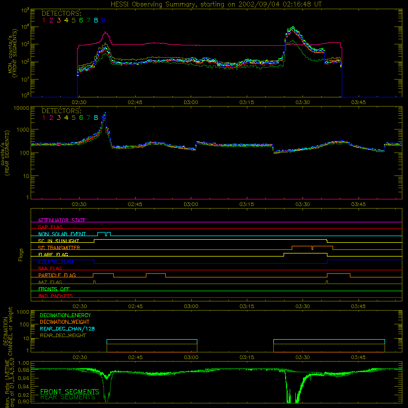Click the 03:15 tick label under decimation plot
Image resolution: width=408 pixels, height=408 pixels.
[247, 358]
